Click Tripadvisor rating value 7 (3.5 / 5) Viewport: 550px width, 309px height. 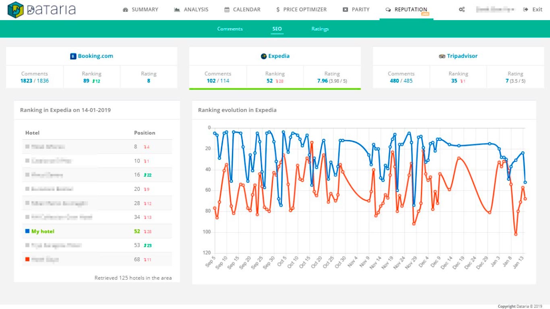click(515, 81)
